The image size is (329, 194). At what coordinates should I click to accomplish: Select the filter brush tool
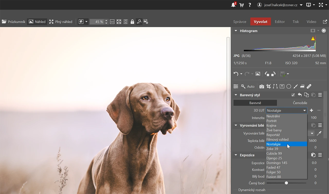pyautogui.click(x=296, y=86)
